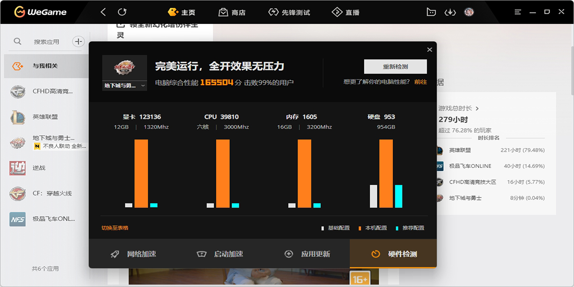Expand 游戏总时长 with its chevron
Image resolution: width=574 pixels, height=287 pixels.
pos(477,109)
